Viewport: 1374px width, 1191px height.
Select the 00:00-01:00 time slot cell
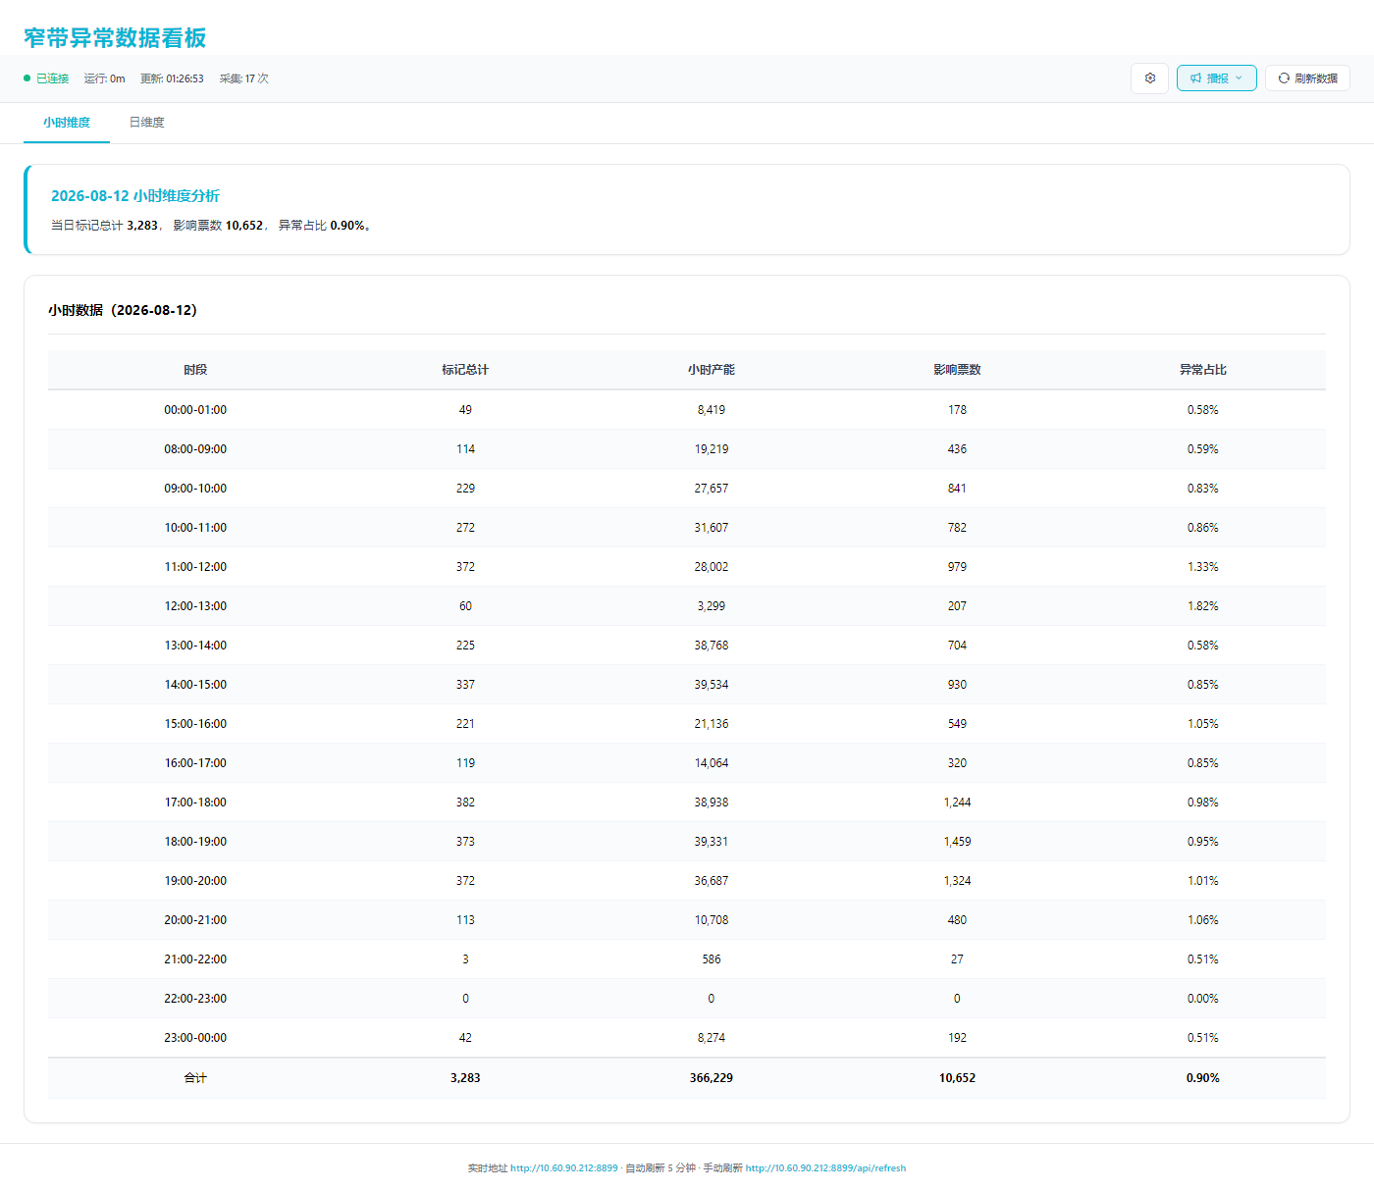[x=195, y=410]
